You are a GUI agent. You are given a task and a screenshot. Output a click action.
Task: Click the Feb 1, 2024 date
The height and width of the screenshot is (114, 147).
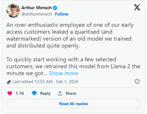point(67,82)
